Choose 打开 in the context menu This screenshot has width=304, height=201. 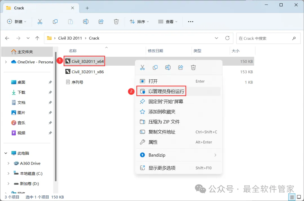[x=178, y=81]
